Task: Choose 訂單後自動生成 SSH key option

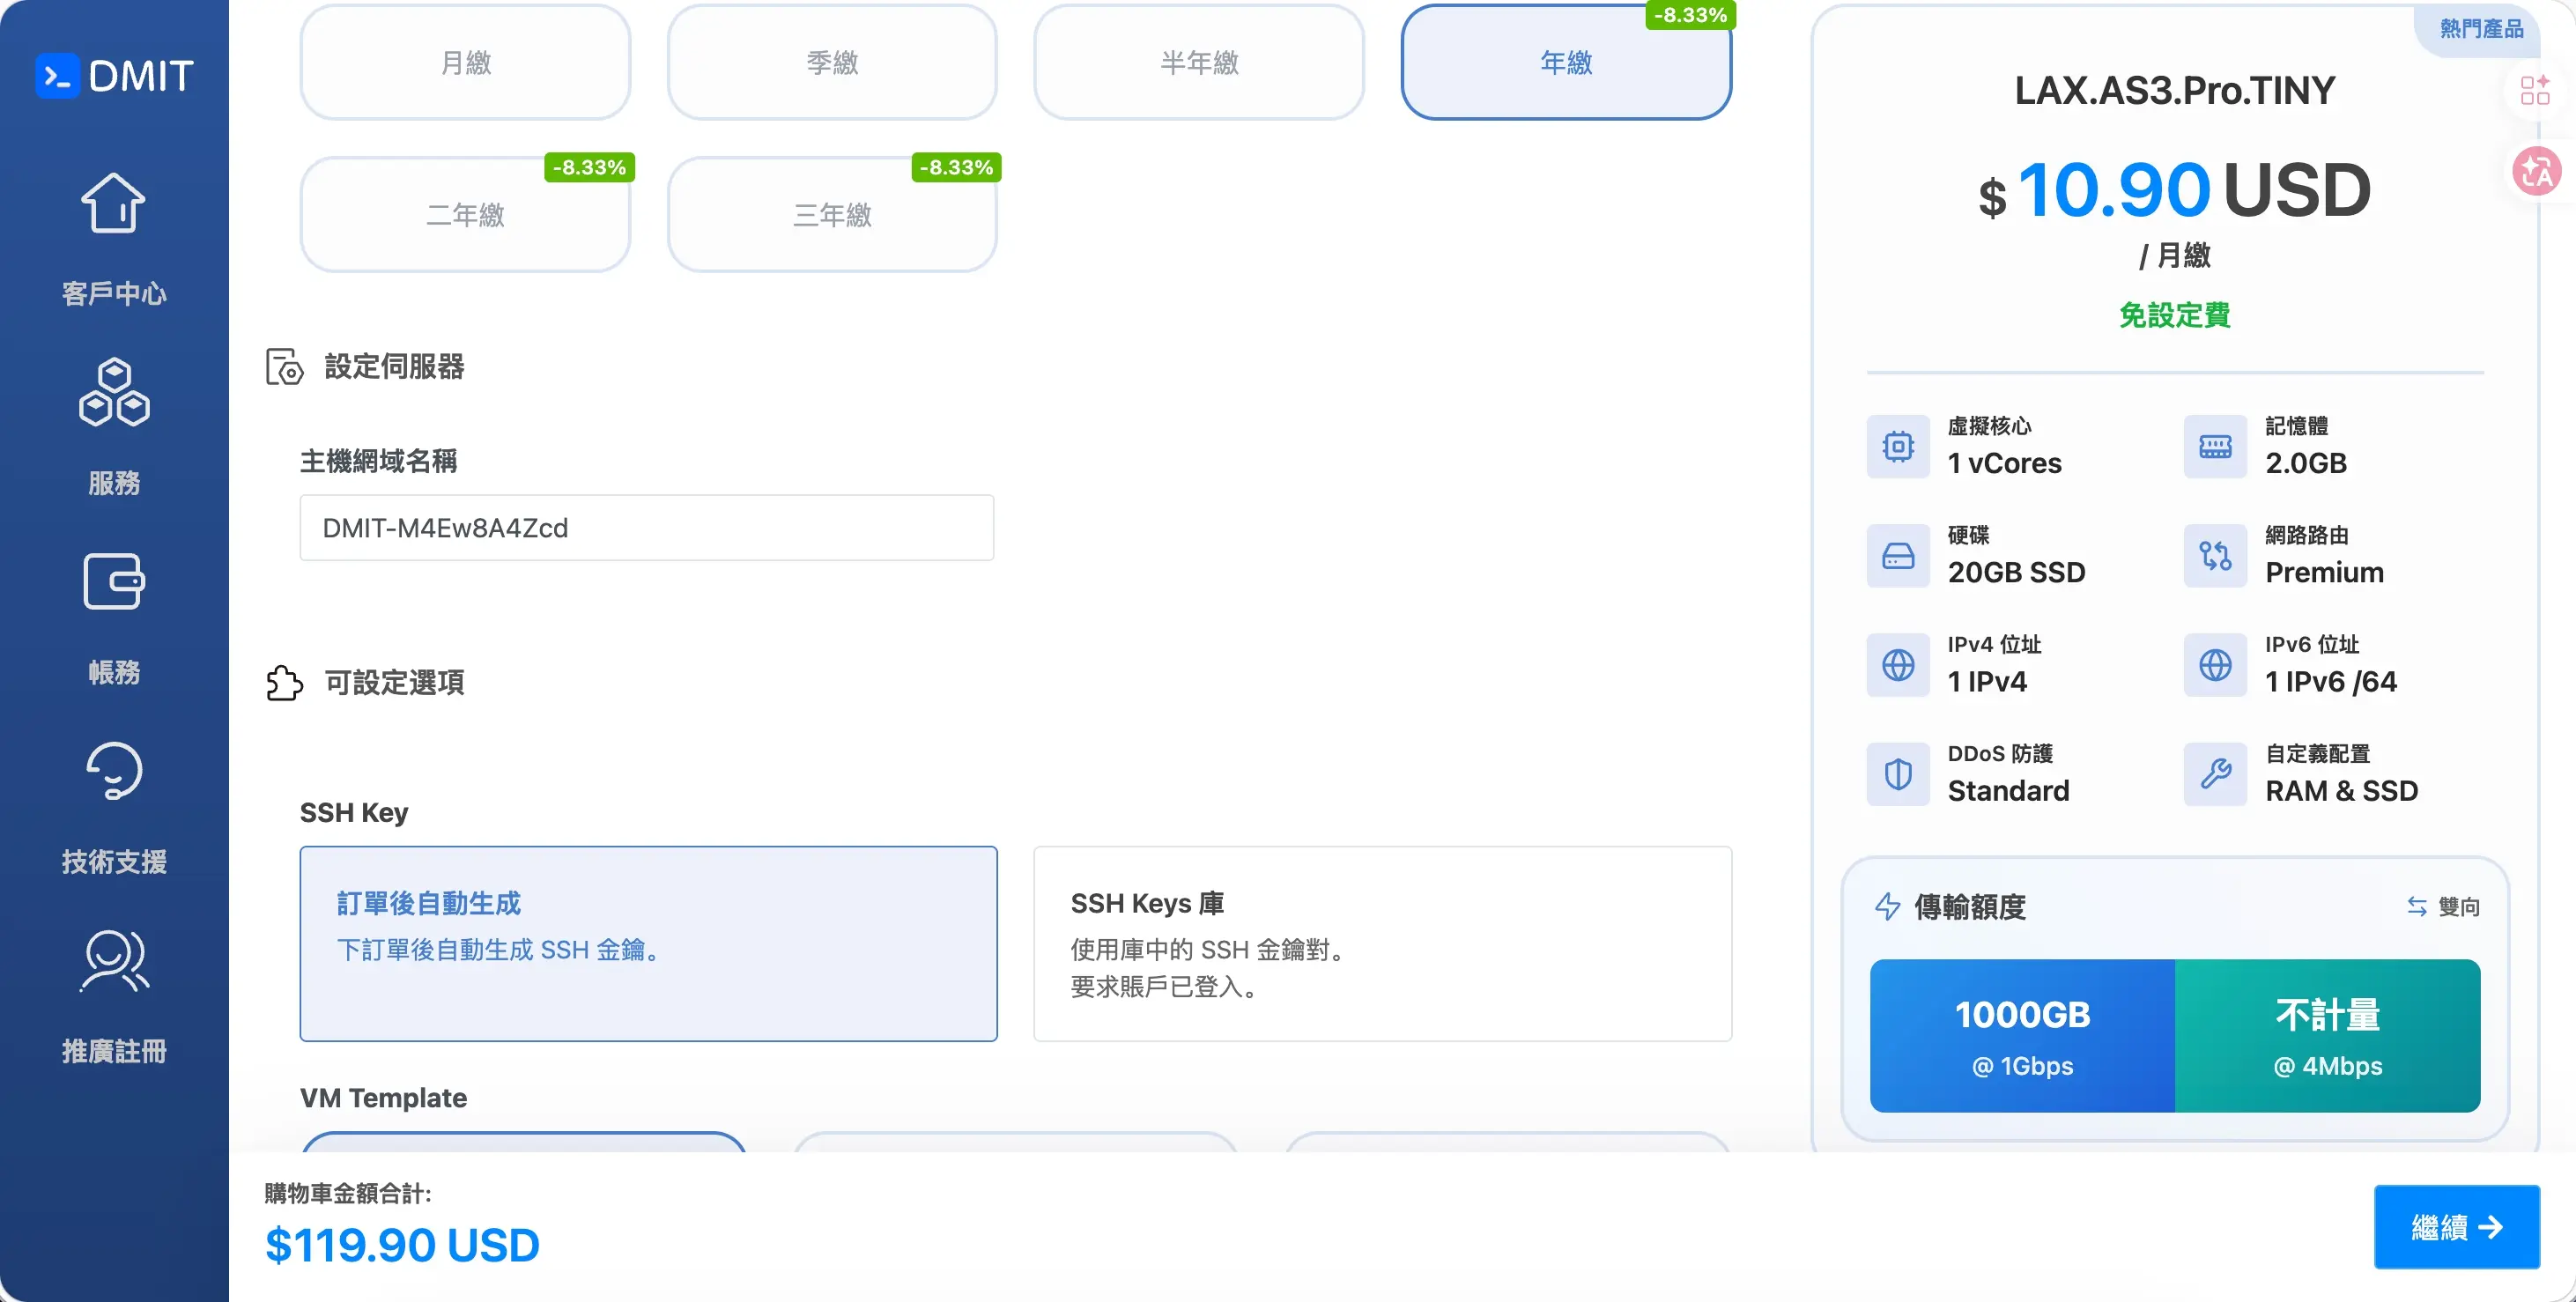Action: (648, 944)
